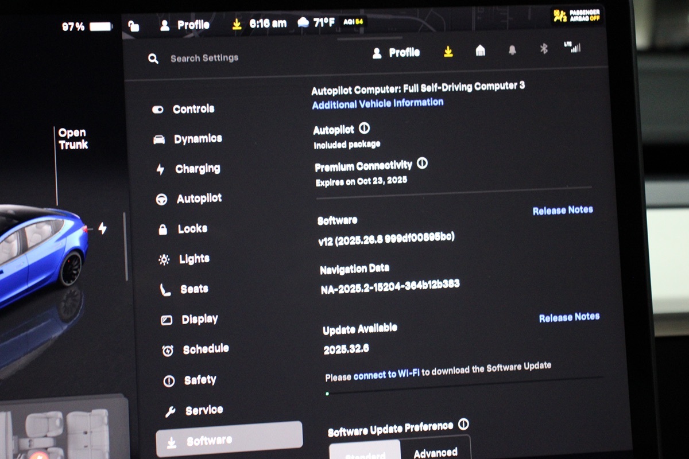Click the bell notifications icon
Image resolution: width=689 pixels, height=459 pixels.
click(512, 50)
